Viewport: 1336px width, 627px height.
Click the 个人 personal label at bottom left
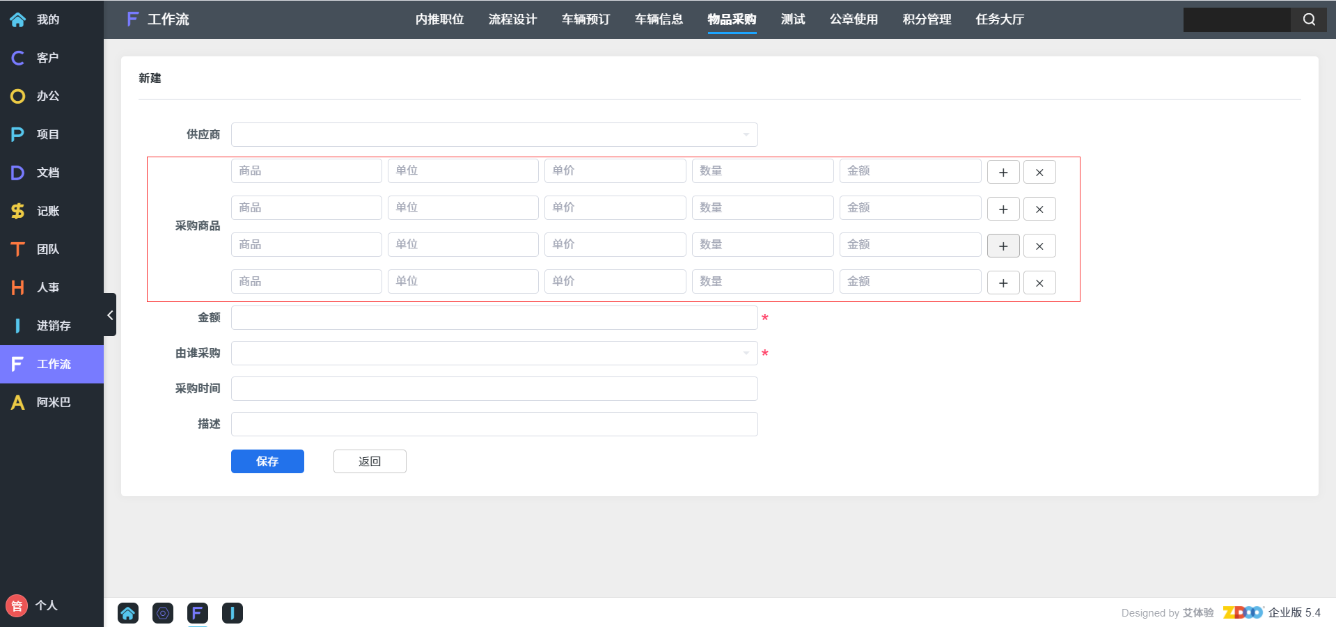(47, 605)
